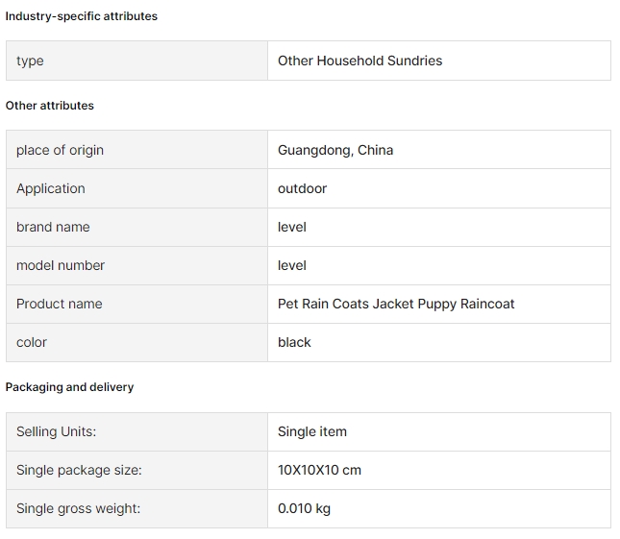The image size is (620, 539).
Task: Click the '0.010 kg' weight value
Action: (x=304, y=508)
